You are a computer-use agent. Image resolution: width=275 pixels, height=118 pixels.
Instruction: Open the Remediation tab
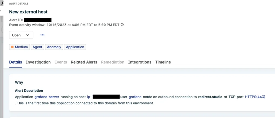113,62
